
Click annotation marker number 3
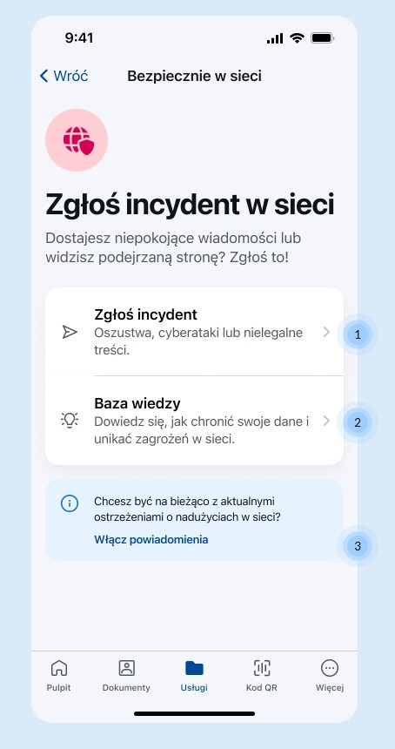coord(358,546)
